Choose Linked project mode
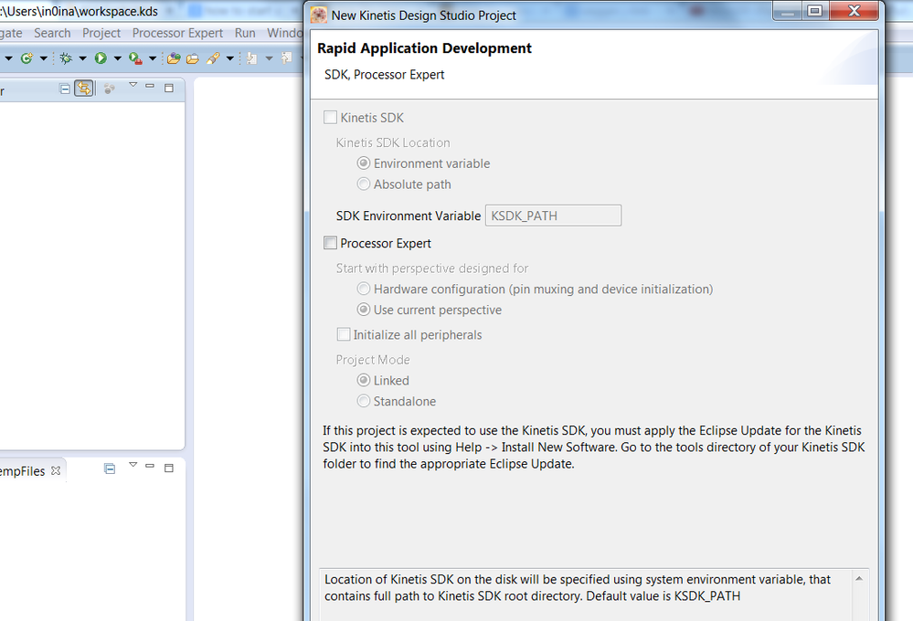The image size is (913, 621). 364,380
